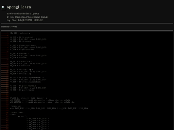Click the CFLAGS '-std=c99 -Wall' line
This screenshot has width=174, height=130.
pyautogui.click(x=28, y=98)
